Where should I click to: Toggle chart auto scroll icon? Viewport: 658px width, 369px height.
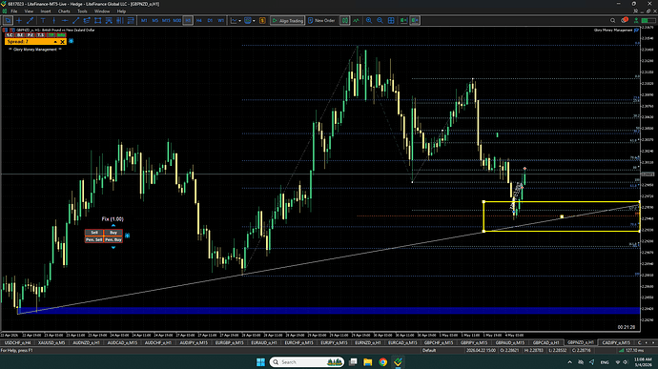click(x=403, y=20)
